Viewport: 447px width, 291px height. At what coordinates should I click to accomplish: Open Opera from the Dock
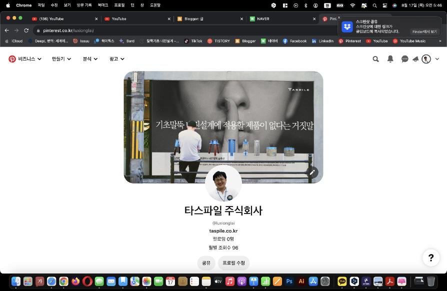pos(87,281)
